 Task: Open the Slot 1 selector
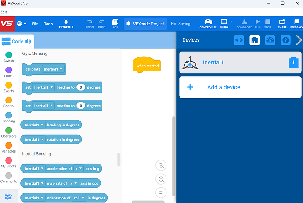[115, 24]
